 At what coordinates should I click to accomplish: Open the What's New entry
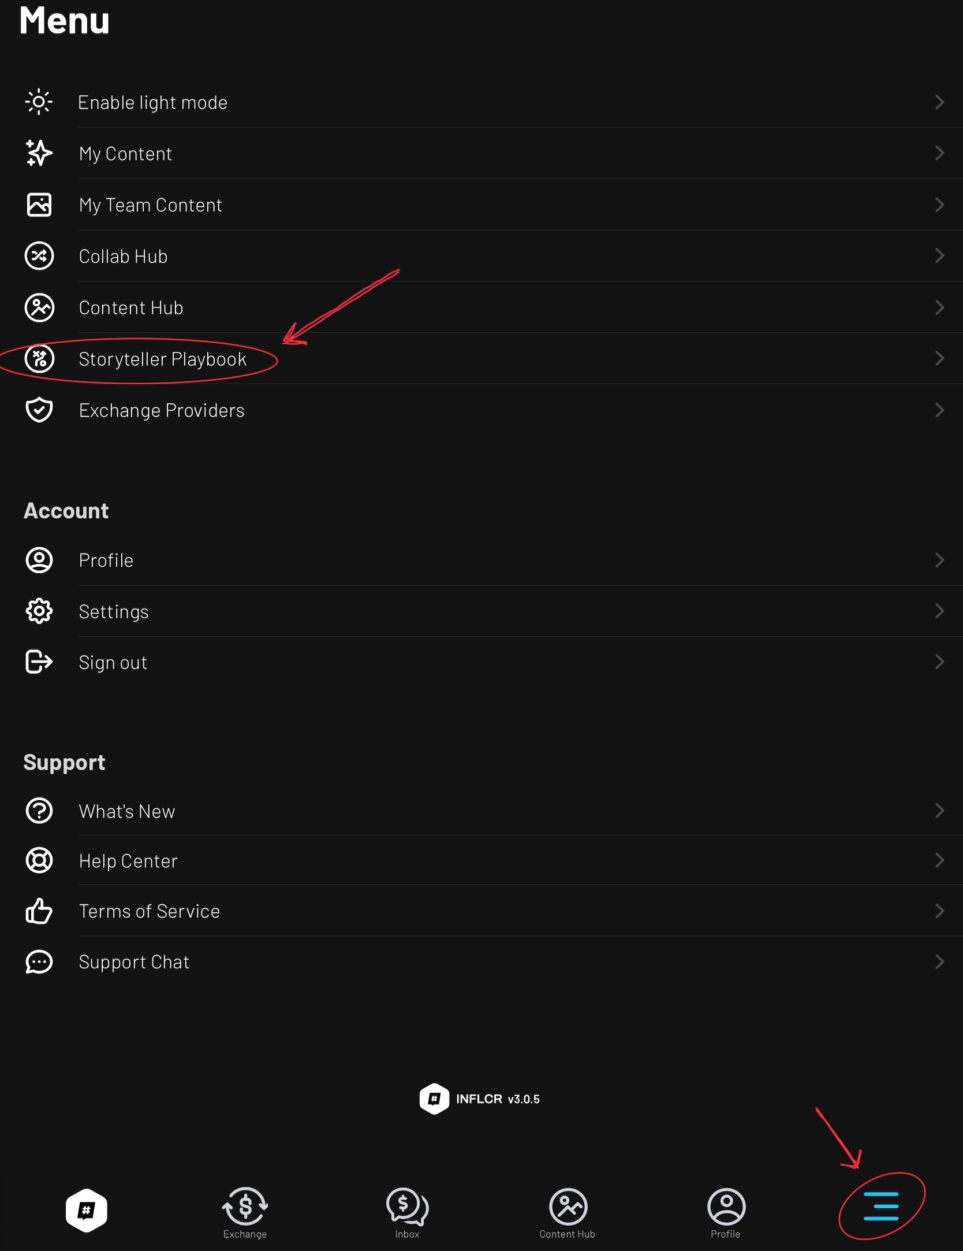point(127,811)
